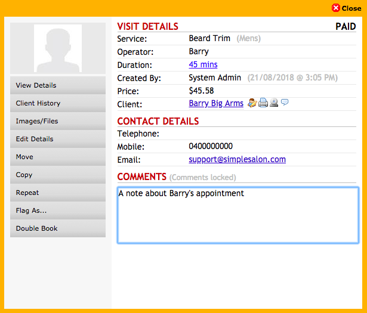Open the Barry Big Arms client link

[216, 103]
